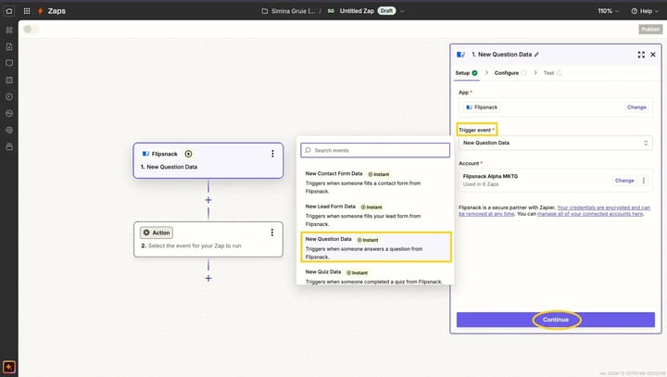667x377 pixels.
Task: Open the apps grid menu
Action: [x=27, y=11]
